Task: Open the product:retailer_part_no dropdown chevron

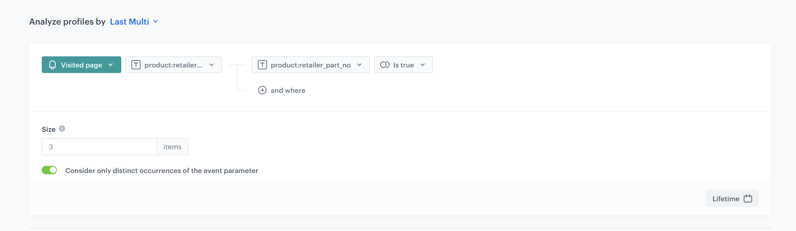Action: pyautogui.click(x=359, y=65)
